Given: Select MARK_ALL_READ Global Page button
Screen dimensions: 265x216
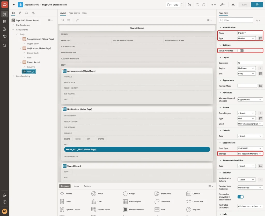Looking at the screenshot, I should click(137, 150).
